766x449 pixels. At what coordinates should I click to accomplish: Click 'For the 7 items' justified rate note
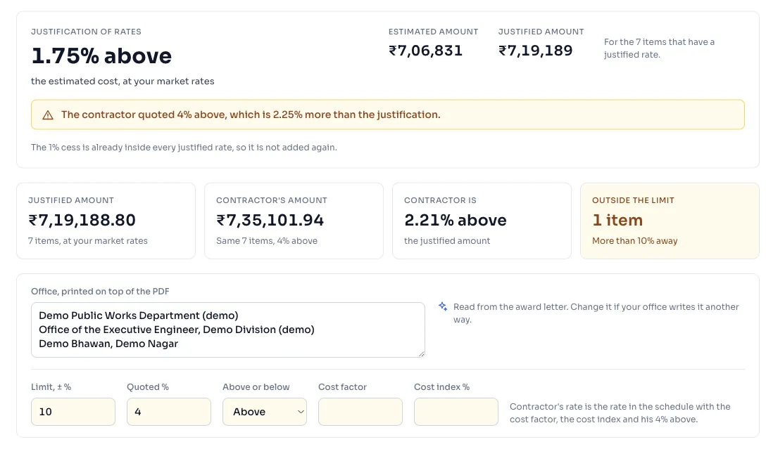pos(659,48)
